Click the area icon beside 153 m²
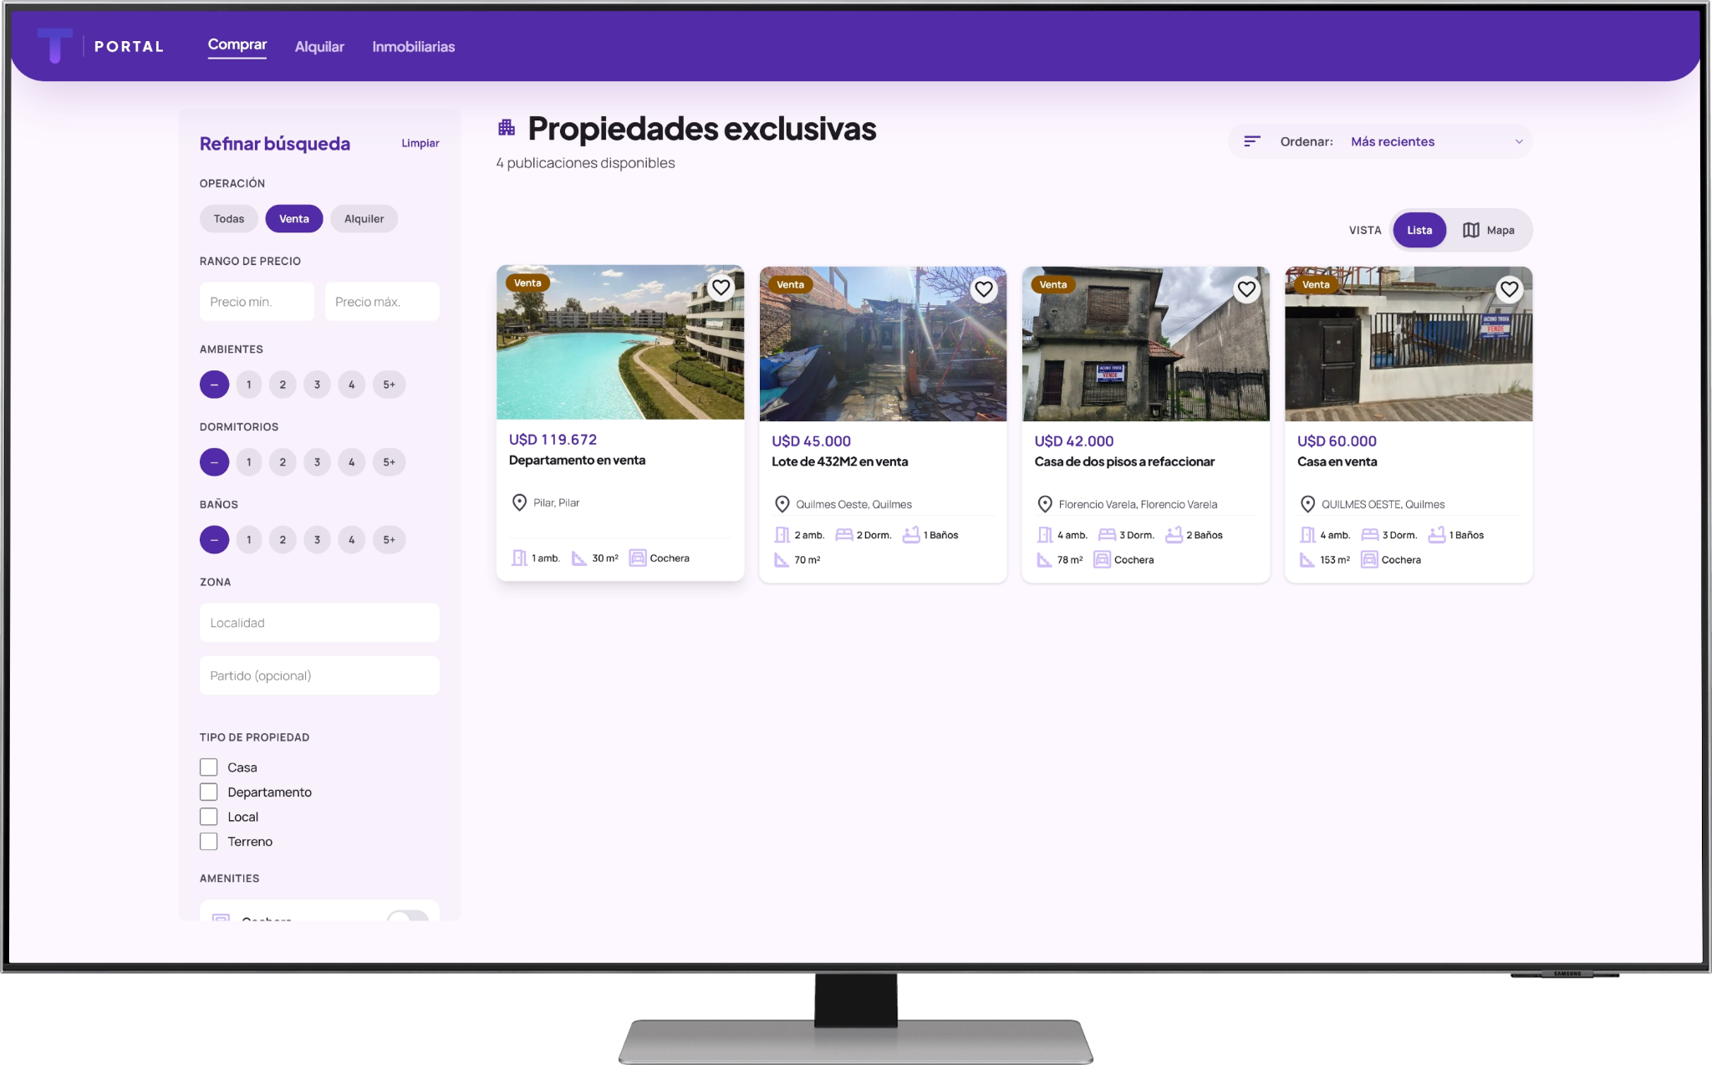The height and width of the screenshot is (1065, 1712). coord(1307,560)
